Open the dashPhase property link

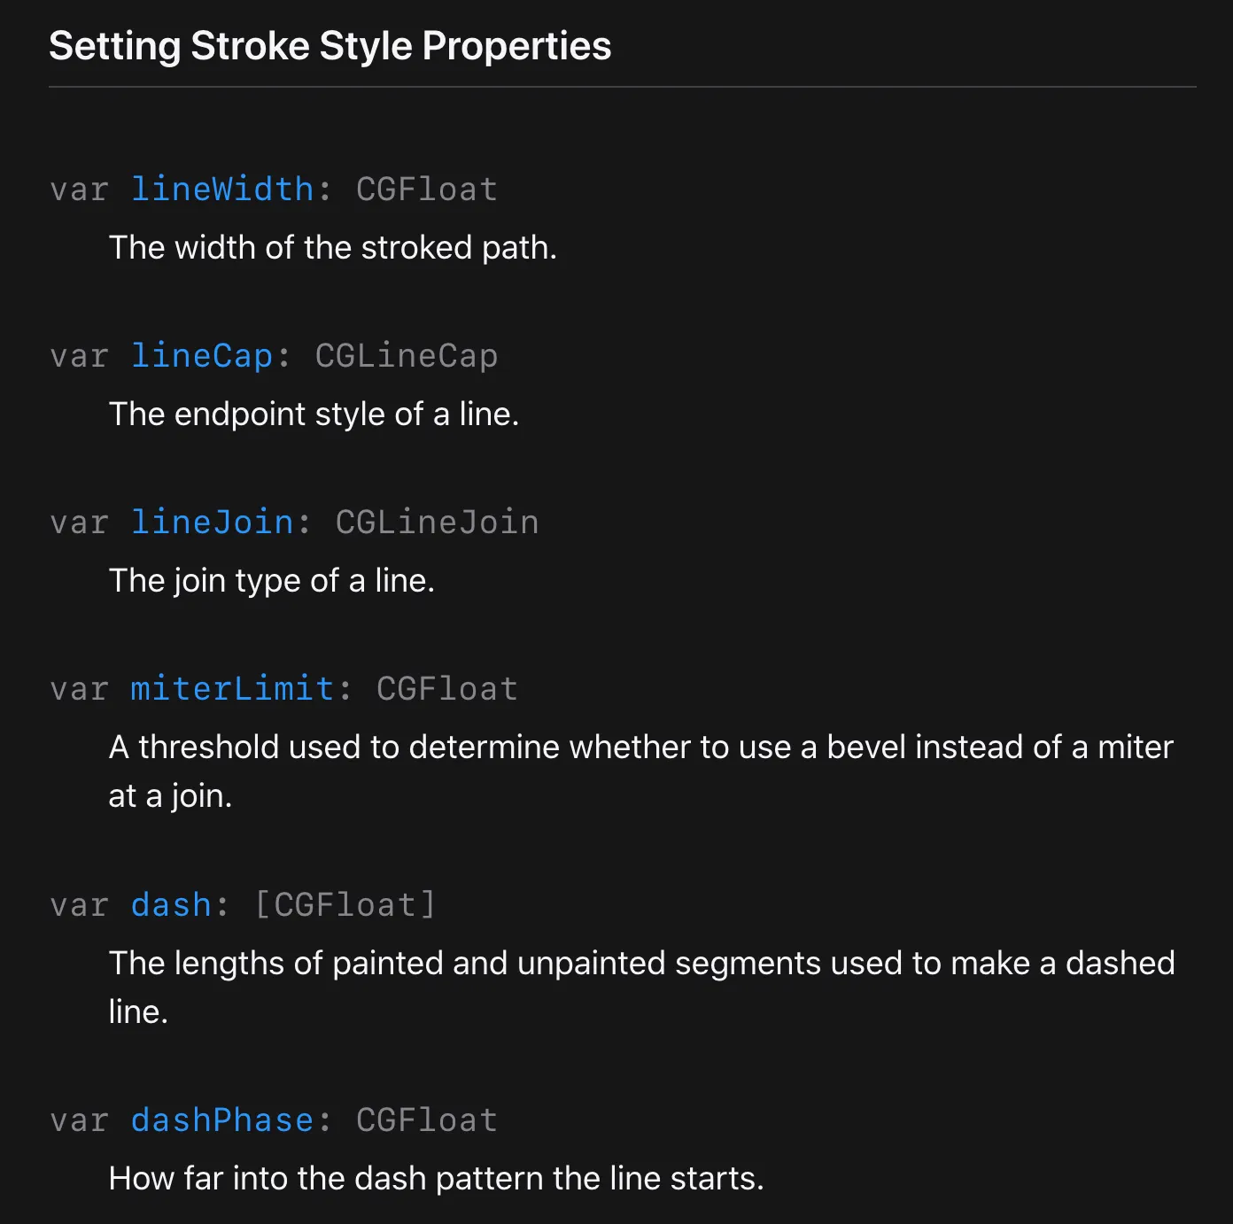pos(222,1120)
